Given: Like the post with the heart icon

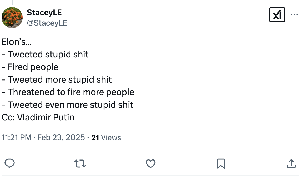Looking at the screenshot, I should [150, 163].
